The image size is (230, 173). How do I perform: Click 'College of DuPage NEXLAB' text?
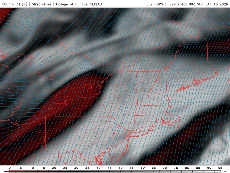[x=79, y=4]
